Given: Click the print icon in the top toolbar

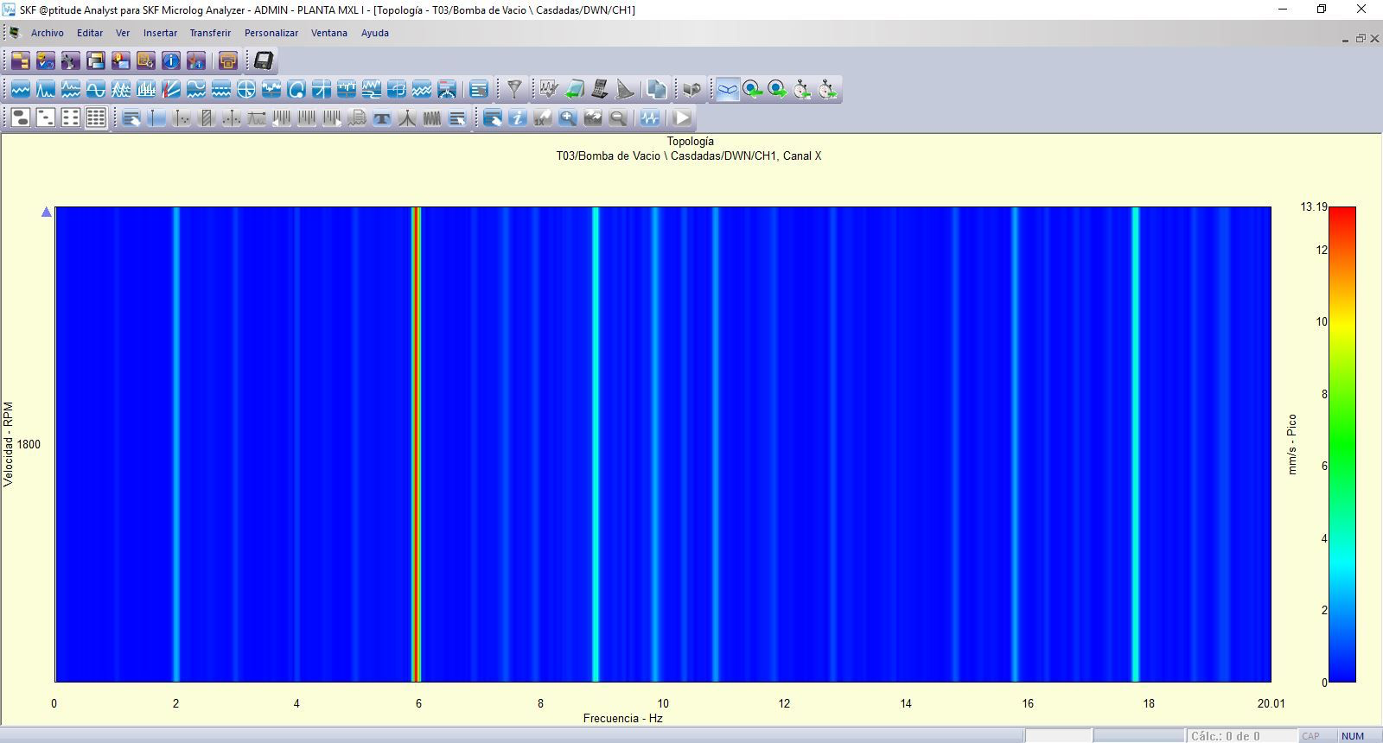Looking at the screenshot, I should click(228, 60).
